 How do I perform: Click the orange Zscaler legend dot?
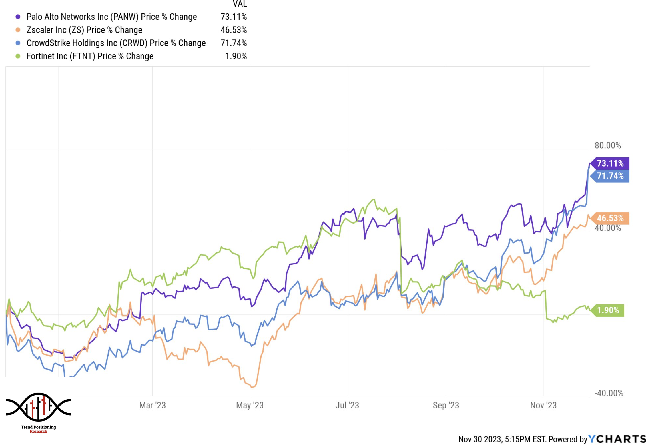18,30
